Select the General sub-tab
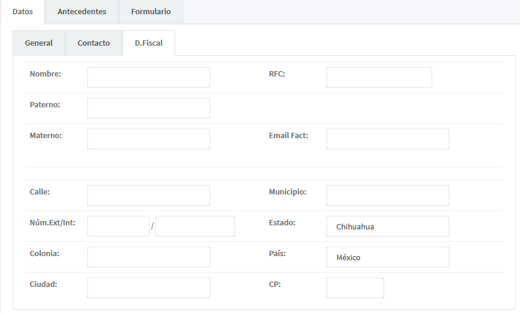The width and height of the screenshot is (520, 313). pyautogui.click(x=39, y=43)
